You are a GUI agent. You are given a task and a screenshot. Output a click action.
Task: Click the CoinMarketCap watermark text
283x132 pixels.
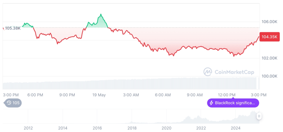tap(234, 71)
